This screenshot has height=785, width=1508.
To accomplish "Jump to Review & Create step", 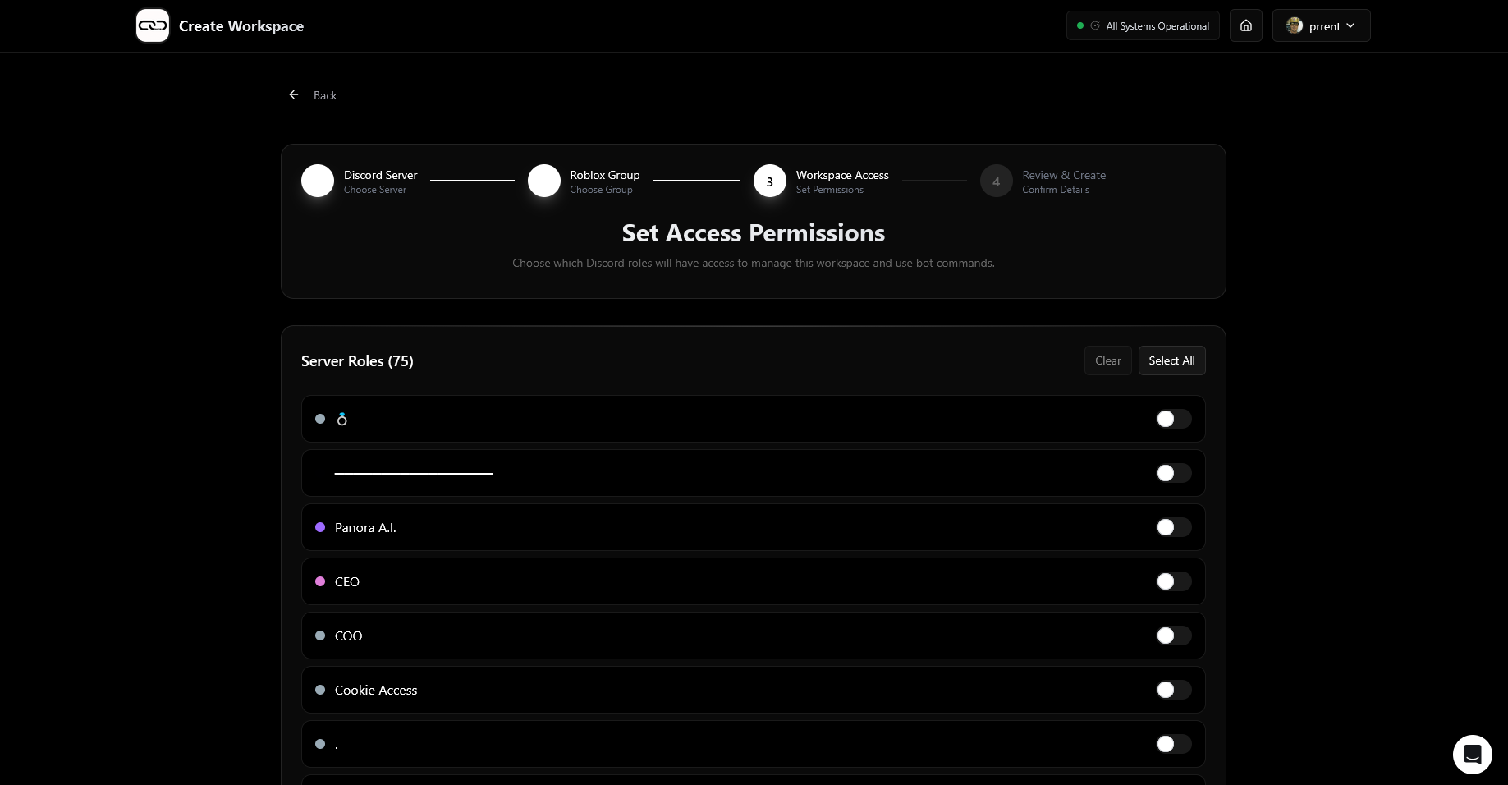I will [996, 181].
